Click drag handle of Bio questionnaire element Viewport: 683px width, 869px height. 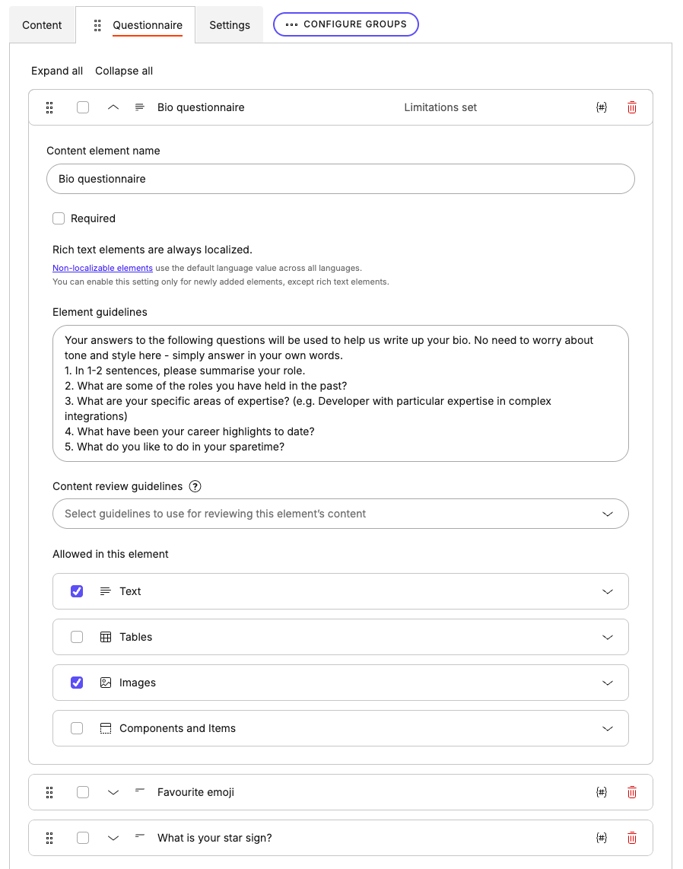(49, 107)
